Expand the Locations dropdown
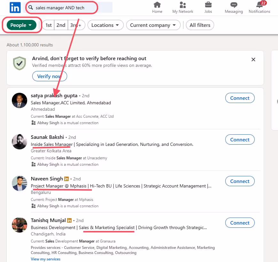This screenshot has width=278, height=262. coord(105,25)
